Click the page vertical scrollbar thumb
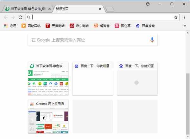The height and width of the screenshot is (139, 190). click(x=188, y=104)
